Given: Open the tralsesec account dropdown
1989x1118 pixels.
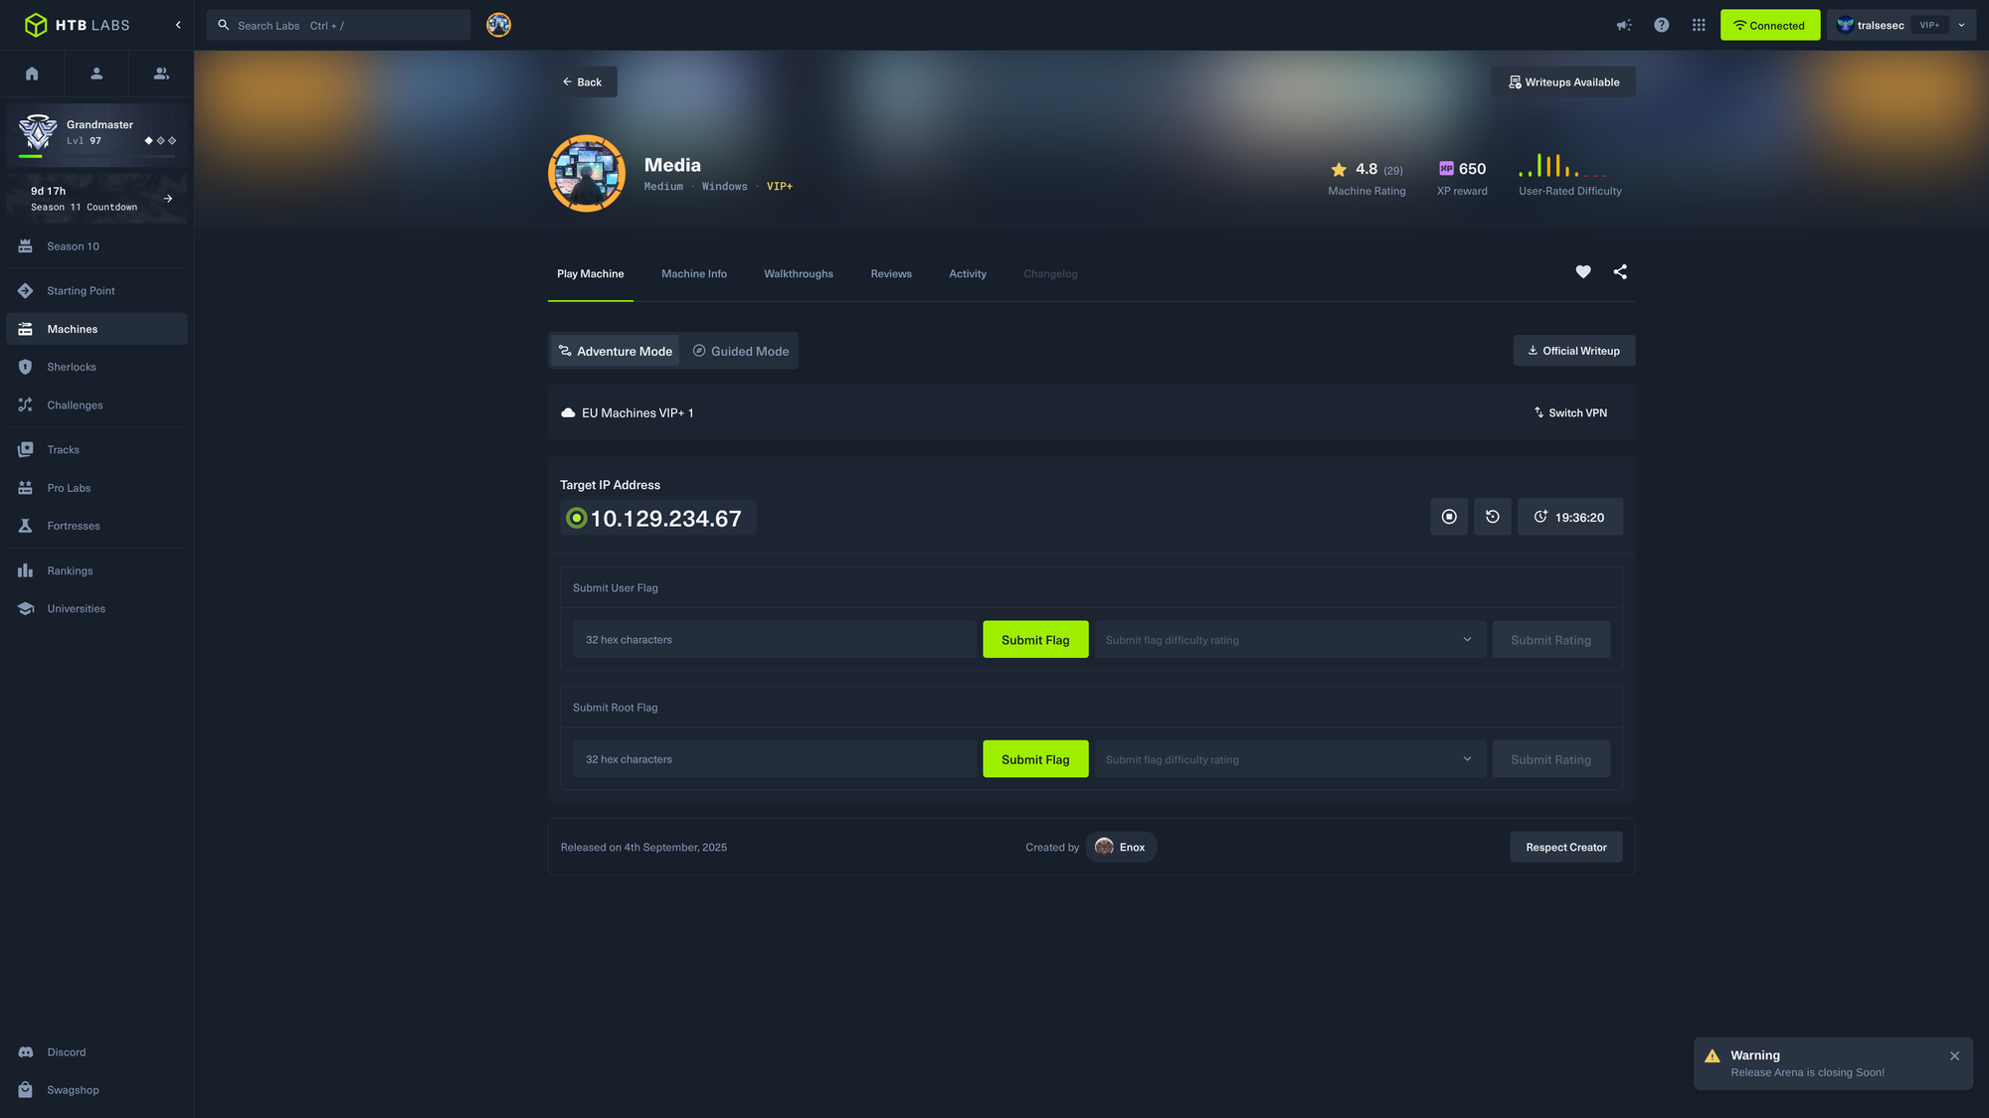Looking at the screenshot, I should [x=1900, y=25].
